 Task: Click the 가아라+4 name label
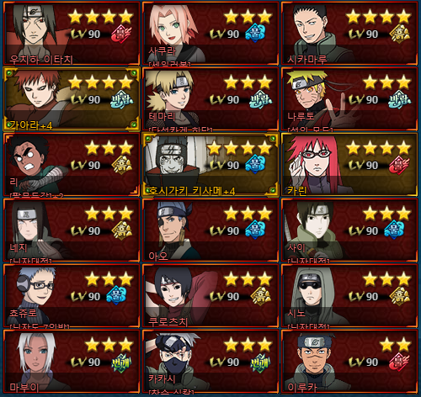click(x=31, y=125)
